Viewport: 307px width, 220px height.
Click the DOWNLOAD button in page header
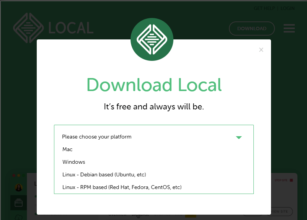click(x=252, y=29)
